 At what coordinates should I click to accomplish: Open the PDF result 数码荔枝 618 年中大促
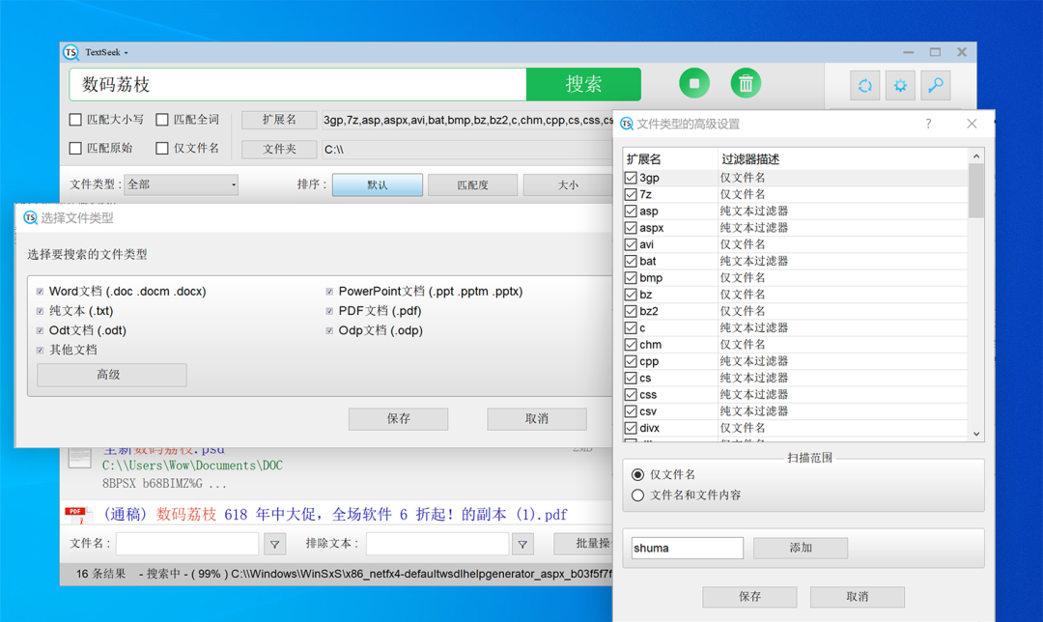335,514
